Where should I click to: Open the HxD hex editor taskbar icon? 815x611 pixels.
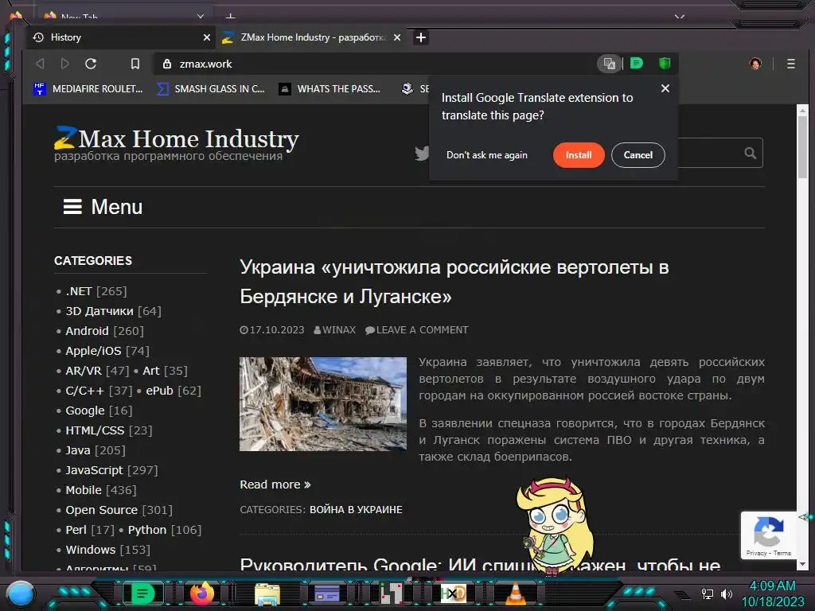pyautogui.click(x=453, y=593)
